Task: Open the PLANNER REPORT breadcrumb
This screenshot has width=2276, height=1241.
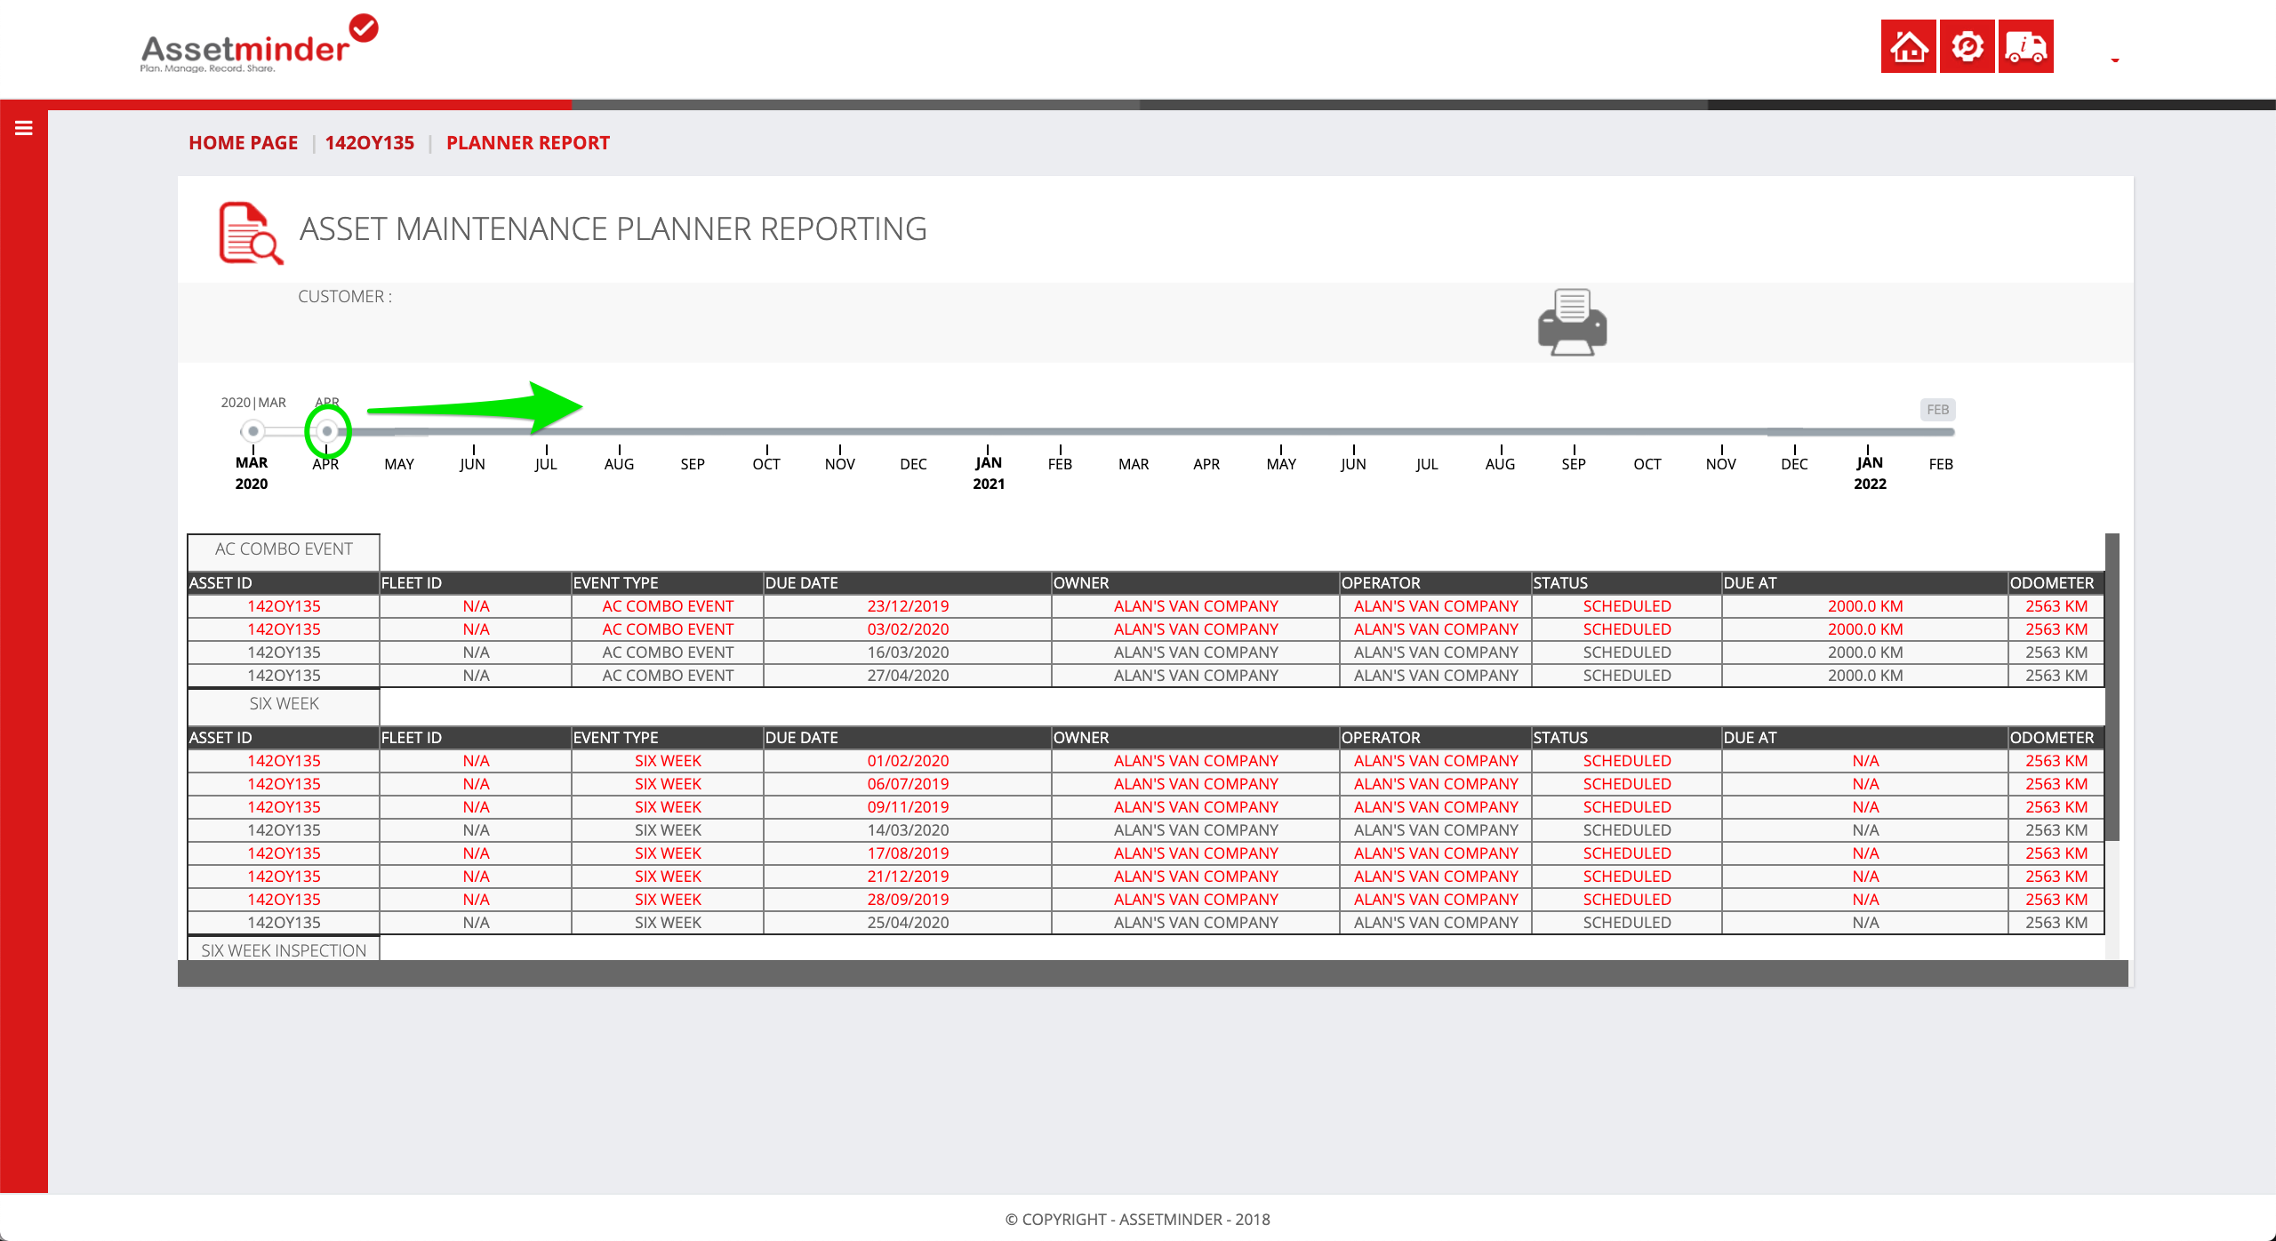Action: (x=528, y=142)
